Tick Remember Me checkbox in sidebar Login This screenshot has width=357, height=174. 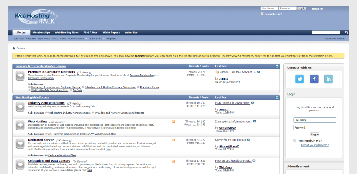[295, 140]
